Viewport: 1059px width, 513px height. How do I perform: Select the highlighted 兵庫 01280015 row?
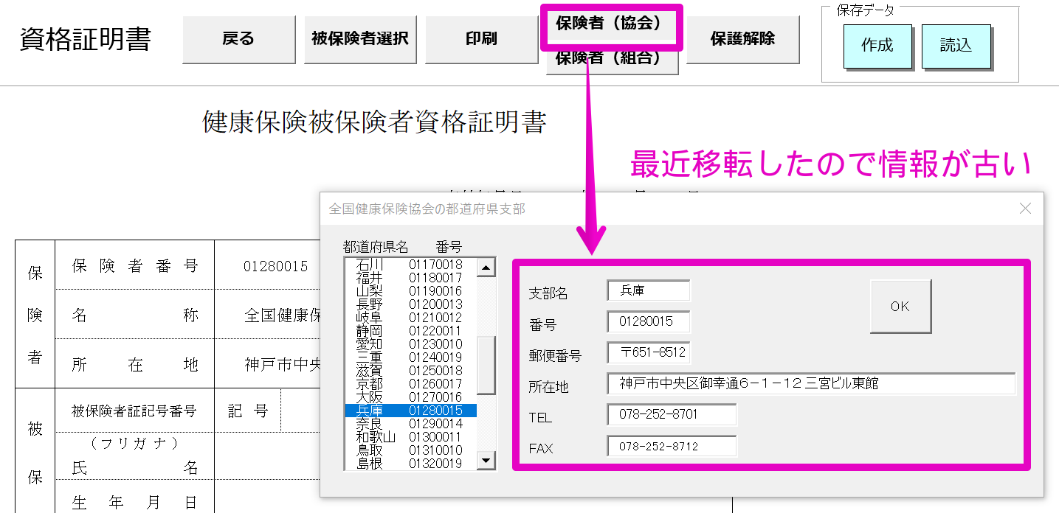pyautogui.click(x=410, y=410)
